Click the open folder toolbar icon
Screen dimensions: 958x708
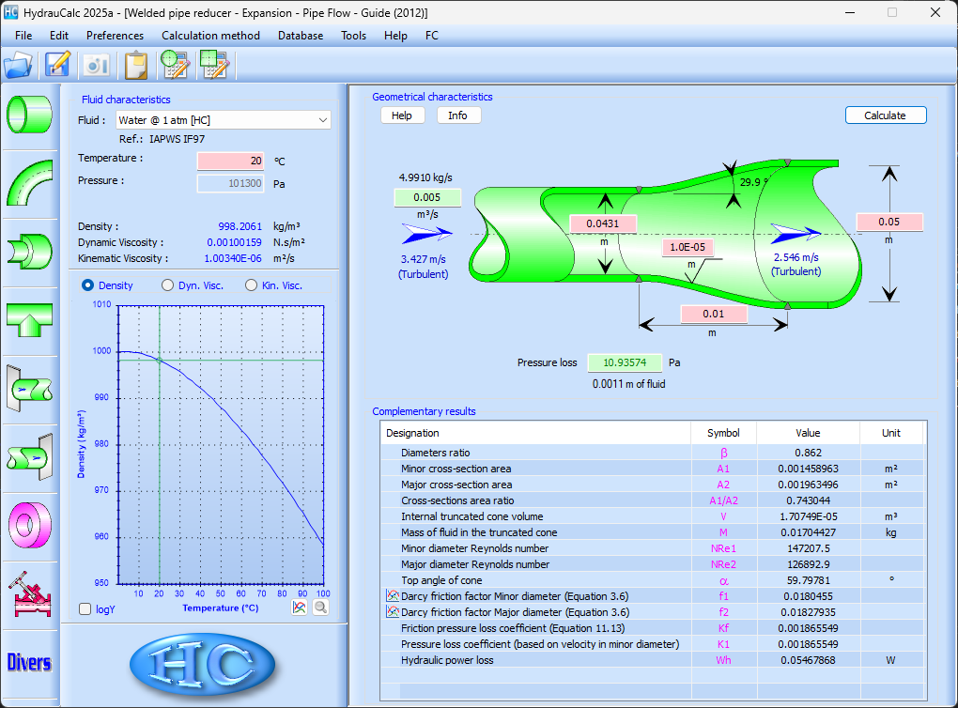coord(18,64)
